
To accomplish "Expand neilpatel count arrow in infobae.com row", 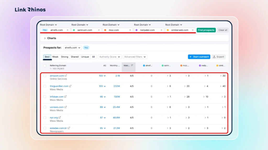I will [204, 97].
